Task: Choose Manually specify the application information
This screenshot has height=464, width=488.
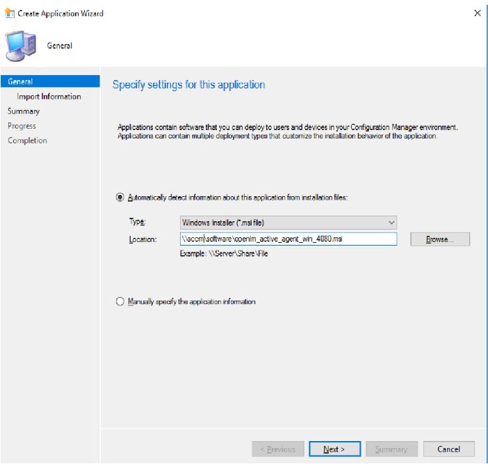Action: [120, 302]
